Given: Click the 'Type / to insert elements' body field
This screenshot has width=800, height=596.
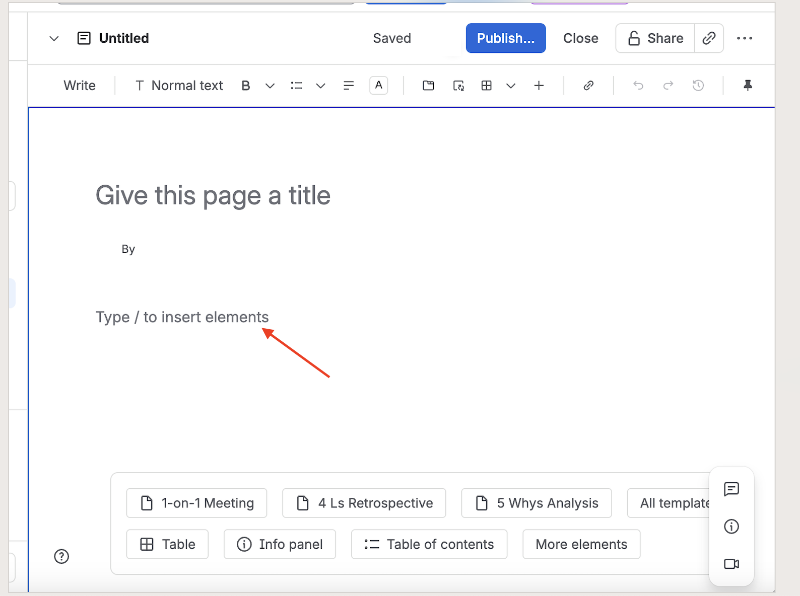Looking at the screenshot, I should coord(182,317).
